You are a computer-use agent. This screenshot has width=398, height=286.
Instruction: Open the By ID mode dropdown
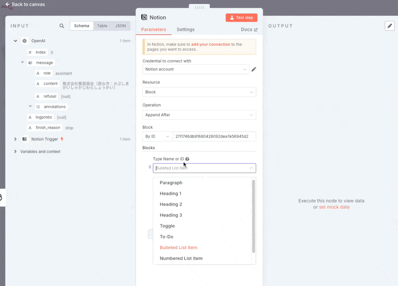click(x=157, y=136)
